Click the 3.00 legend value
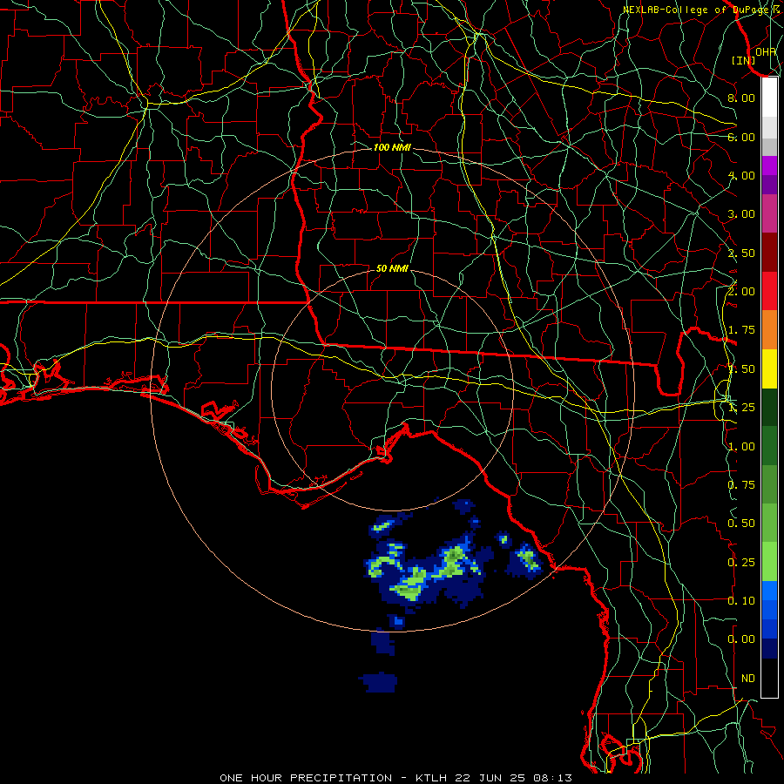This screenshot has width=784, height=784. 741,214
